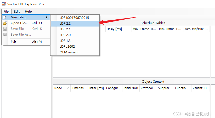Select LDF 2.0 format

pos(75,35)
